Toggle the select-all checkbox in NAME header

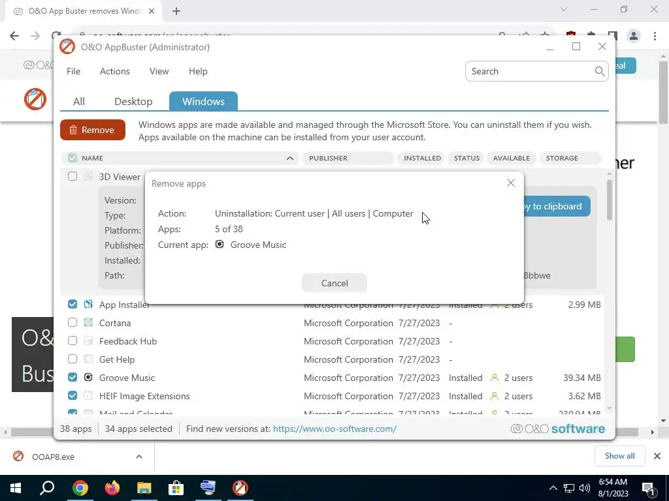point(73,158)
